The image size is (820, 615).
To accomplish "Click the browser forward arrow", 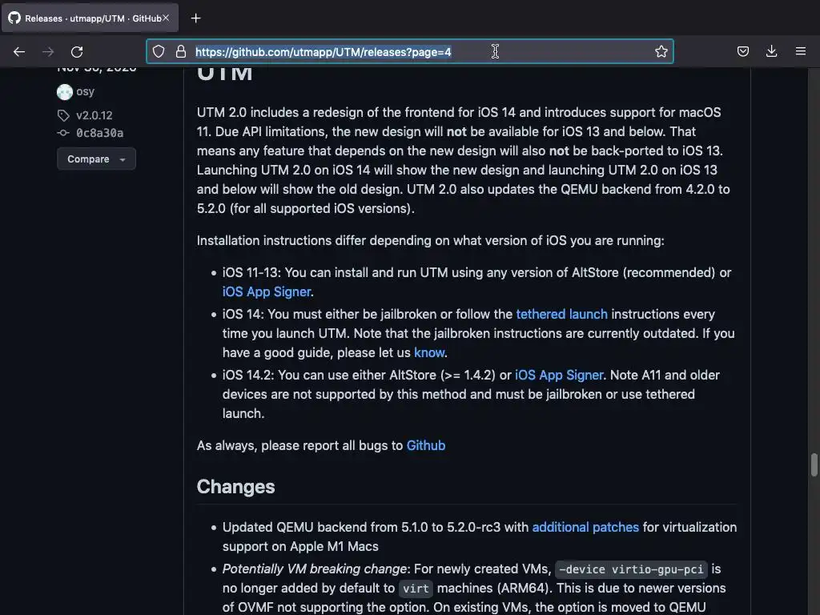I will [48, 51].
